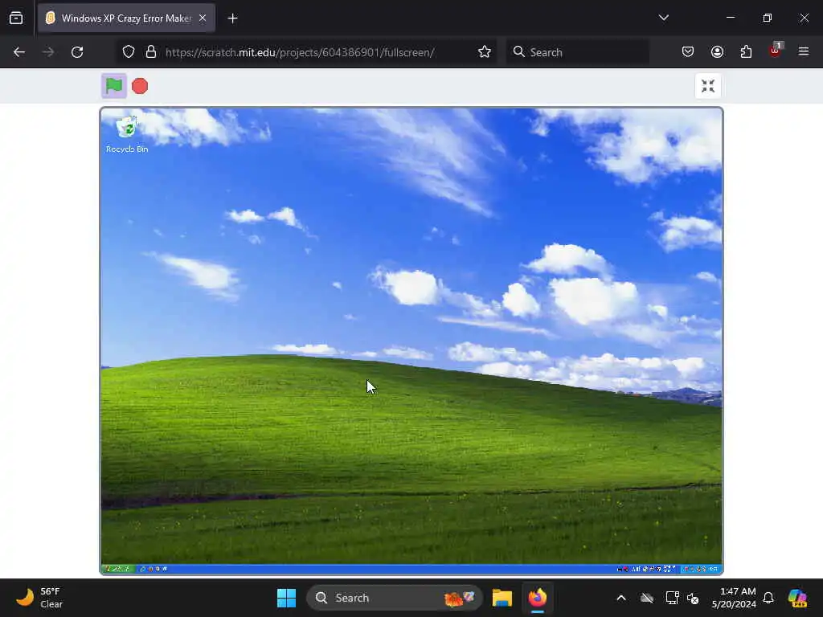Open the Firefox account menu
Screen dimensions: 823x617
717,52
